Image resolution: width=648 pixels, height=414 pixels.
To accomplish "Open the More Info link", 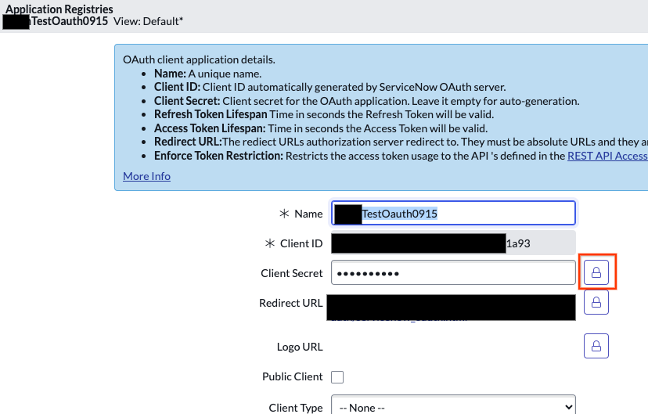I will 146,176.
